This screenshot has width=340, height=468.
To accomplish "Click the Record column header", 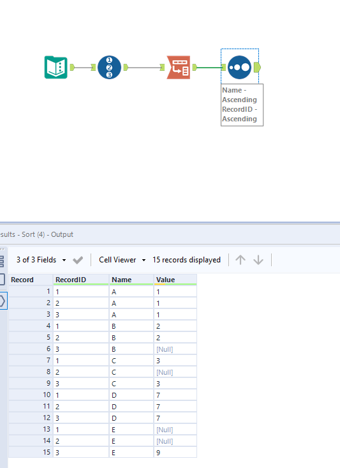I will point(31,280).
